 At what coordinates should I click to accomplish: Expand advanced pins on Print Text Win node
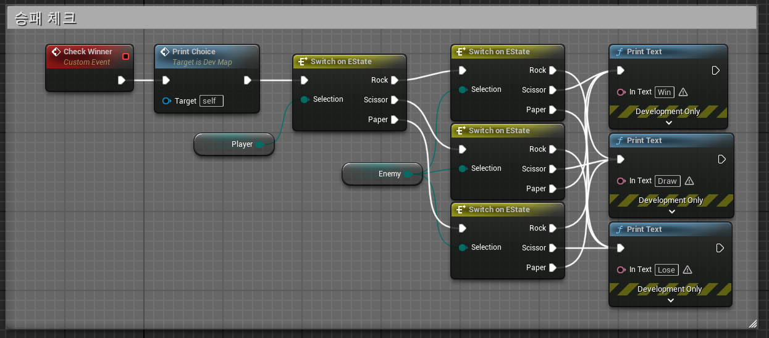click(x=668, y=123)
